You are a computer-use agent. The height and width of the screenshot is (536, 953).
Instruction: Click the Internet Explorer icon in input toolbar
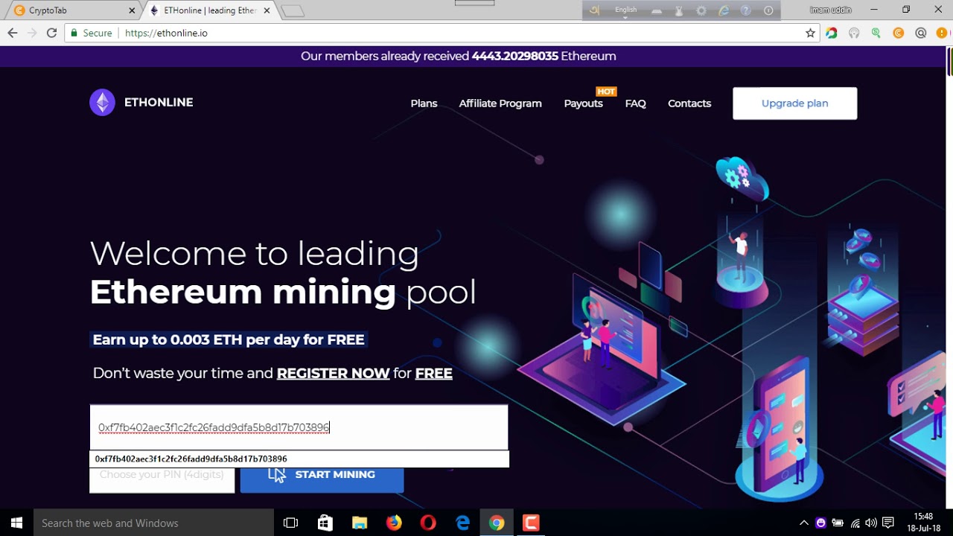click(724, 10)
